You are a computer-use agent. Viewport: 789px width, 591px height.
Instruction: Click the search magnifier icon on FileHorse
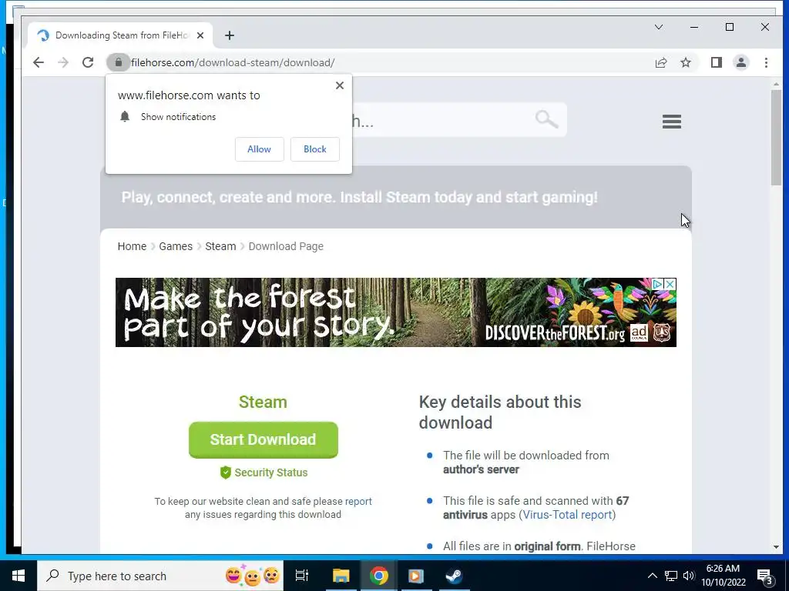click(546, 119)
